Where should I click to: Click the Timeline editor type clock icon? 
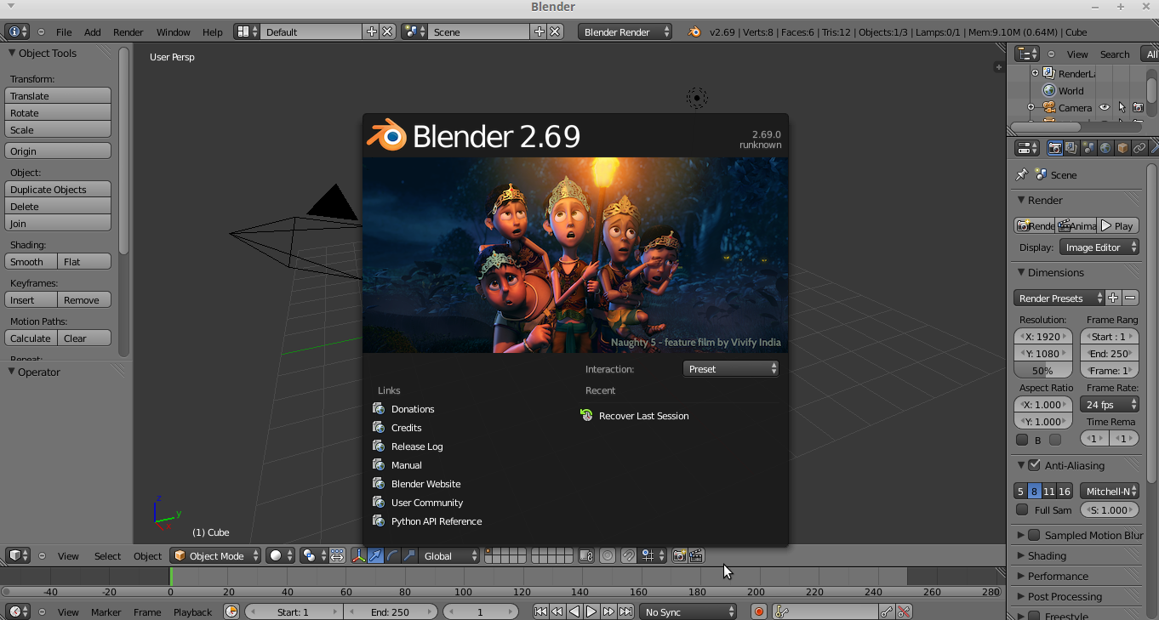pyautogui.click(x=17, y=611)
